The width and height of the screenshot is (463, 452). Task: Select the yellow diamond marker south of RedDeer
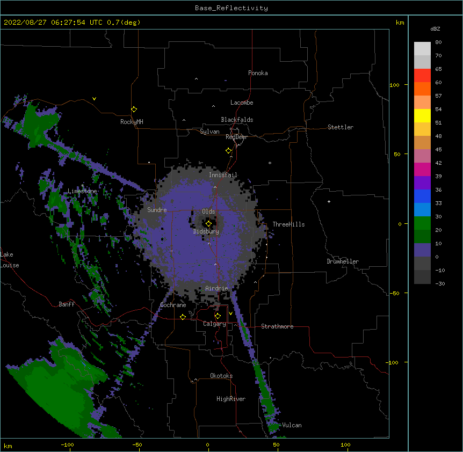tap(228, 151)
